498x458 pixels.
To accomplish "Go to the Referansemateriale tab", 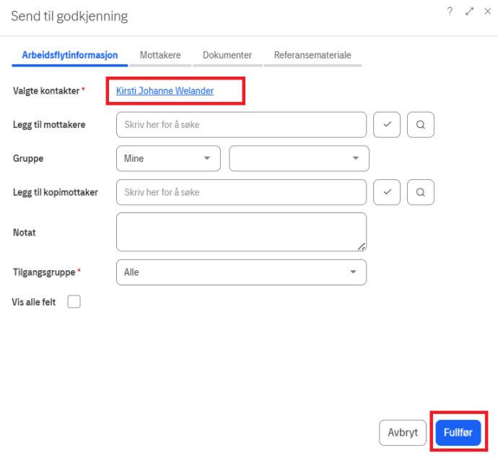I will [x=313, y=55].
